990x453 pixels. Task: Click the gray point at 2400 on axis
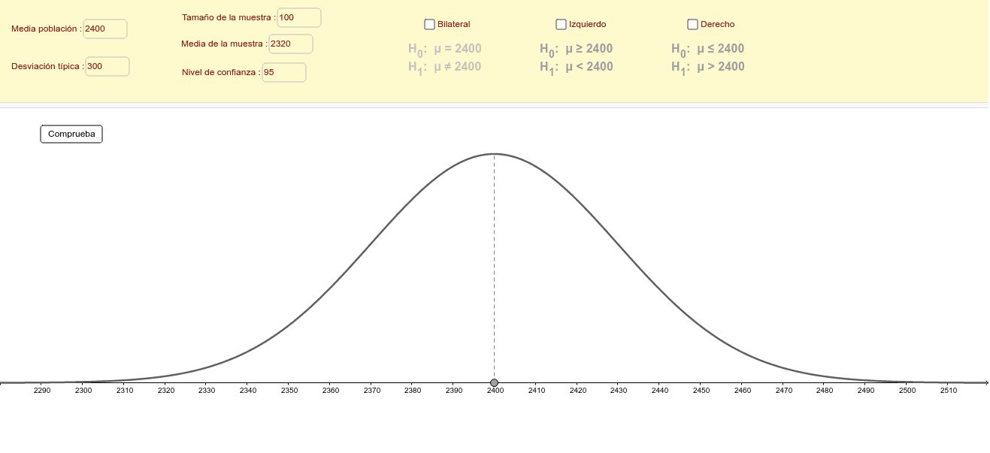point(494,382)
